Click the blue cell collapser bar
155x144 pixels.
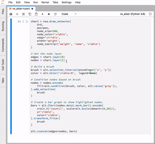click(11, 76)
